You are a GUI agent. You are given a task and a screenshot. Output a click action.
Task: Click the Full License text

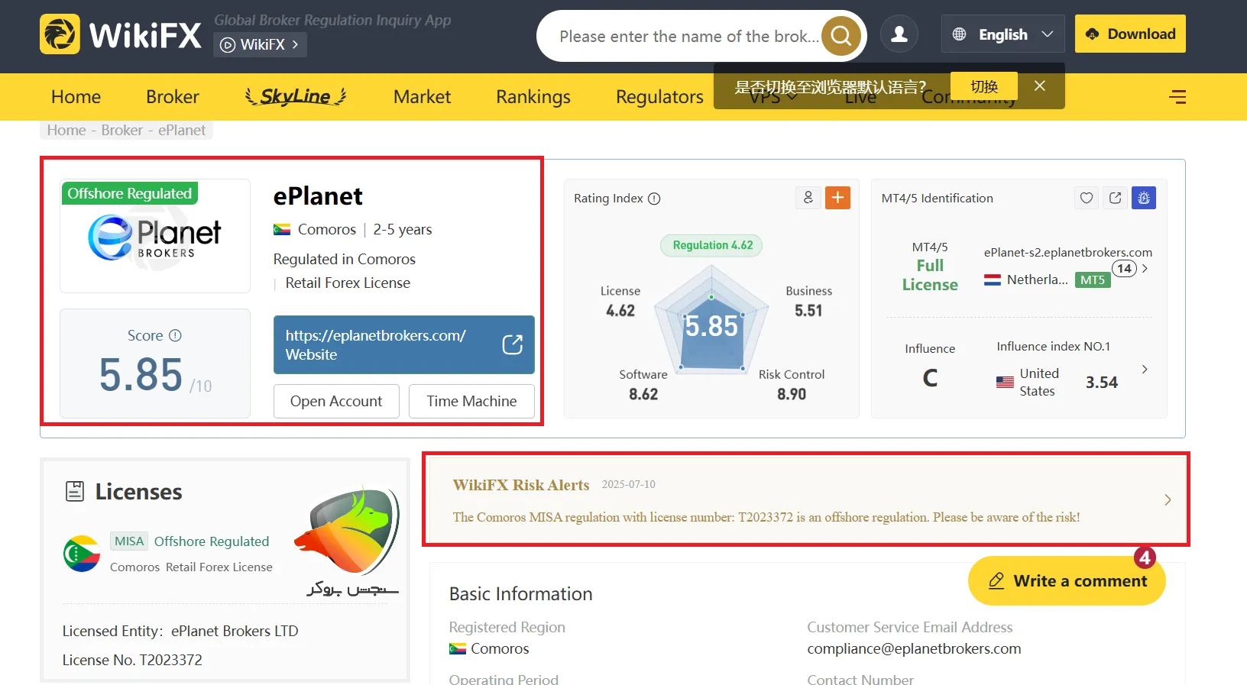pos(930,275)
